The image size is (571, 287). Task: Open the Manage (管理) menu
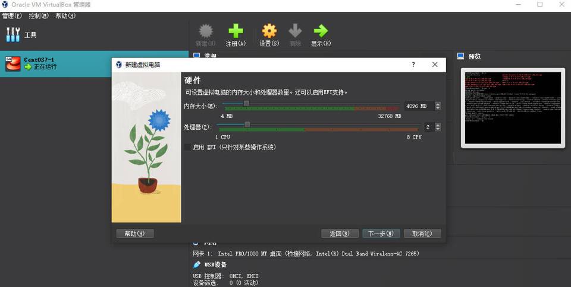click(12, 16)
